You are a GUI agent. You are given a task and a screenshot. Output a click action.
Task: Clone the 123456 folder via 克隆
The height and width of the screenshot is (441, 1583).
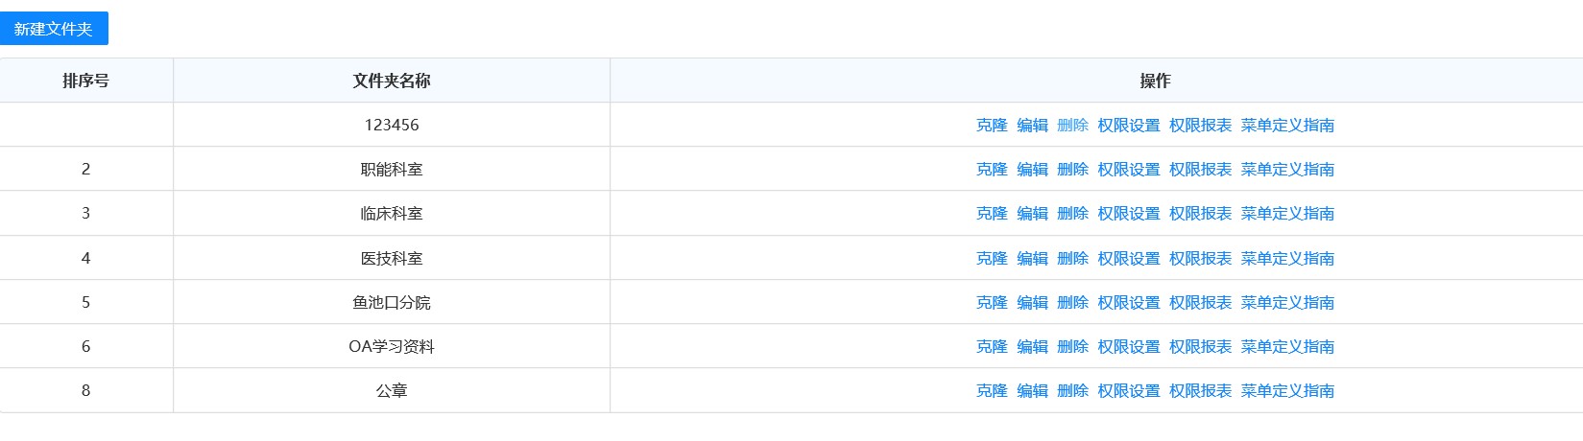[x=992, y=125]
